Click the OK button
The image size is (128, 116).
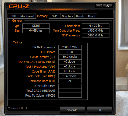99,110
